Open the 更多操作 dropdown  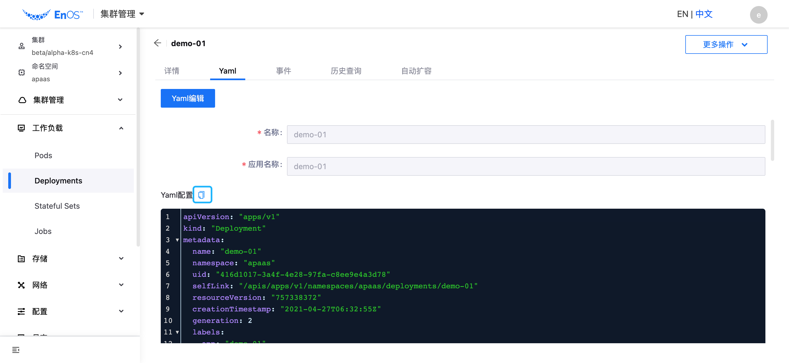click(726, 44)
